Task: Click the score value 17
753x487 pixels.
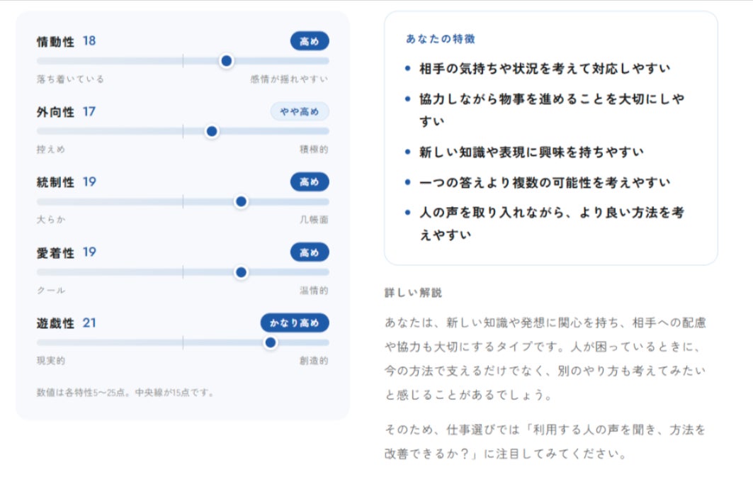Action: pyautogui.click(x=89, y=111)
